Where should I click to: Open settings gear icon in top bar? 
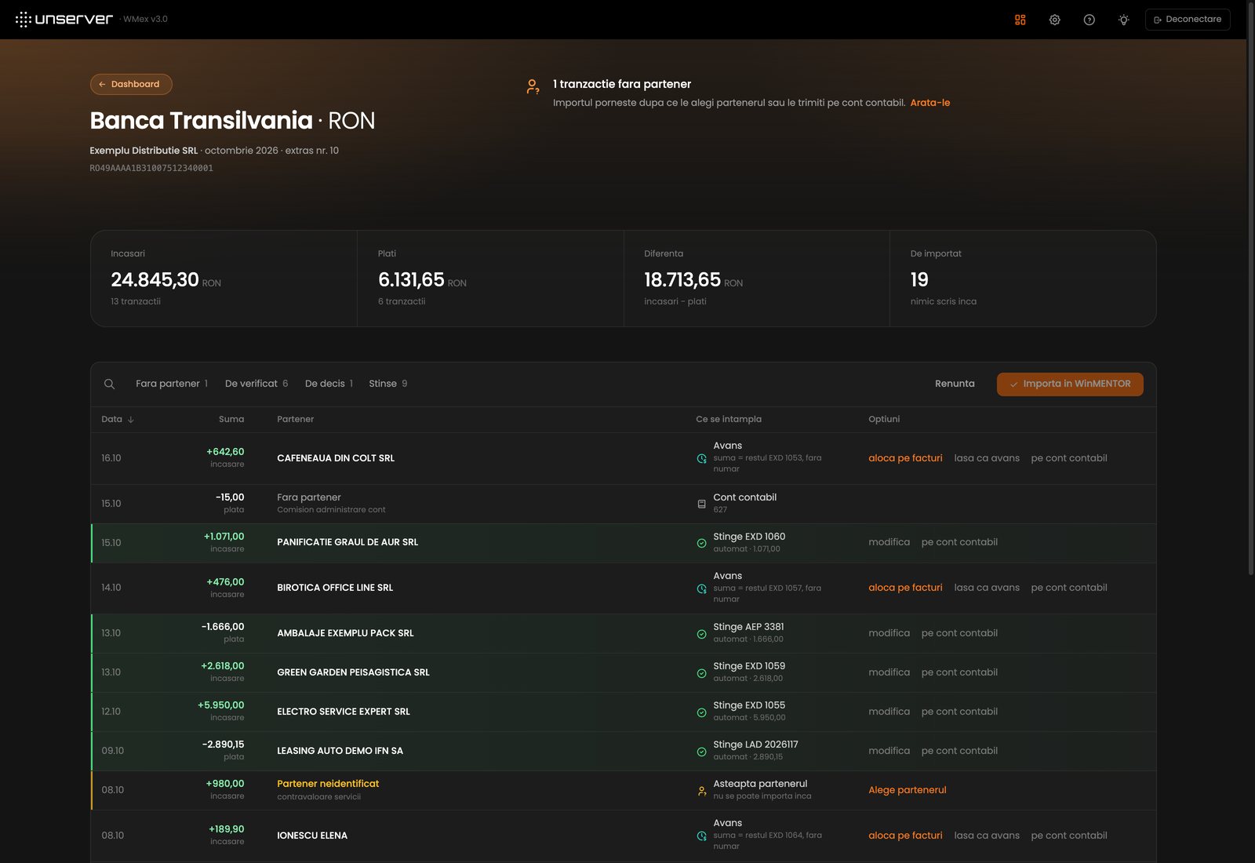[1054, 20]
